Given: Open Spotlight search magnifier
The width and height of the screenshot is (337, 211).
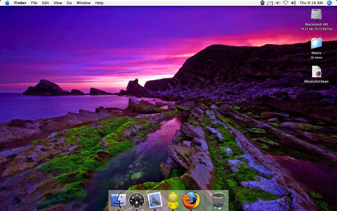Looking at the screenshot, I should pyautogui.click(x=329, y=3).
